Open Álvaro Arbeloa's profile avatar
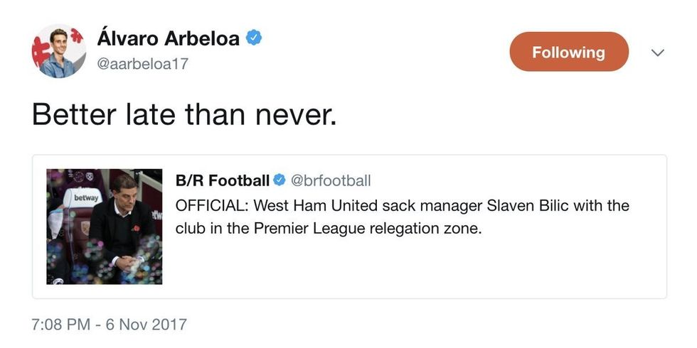Image resolution: width=697 pixels, height=348 pixels. [58, 50]
